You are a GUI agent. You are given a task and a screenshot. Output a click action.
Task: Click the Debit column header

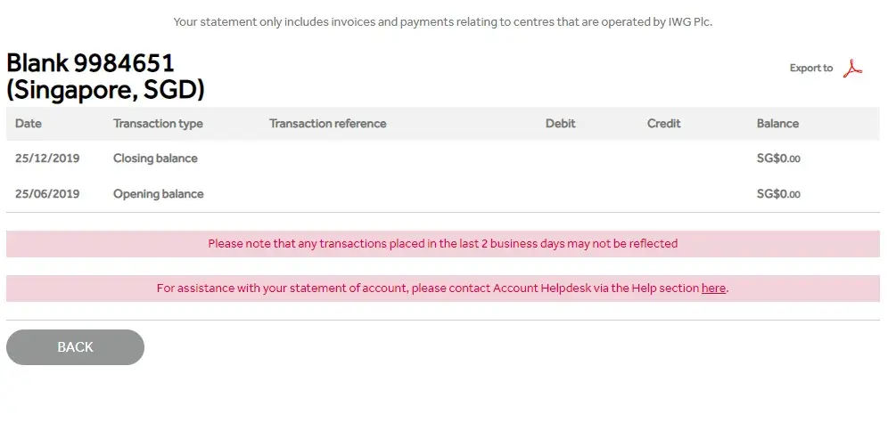coord(560,124)
